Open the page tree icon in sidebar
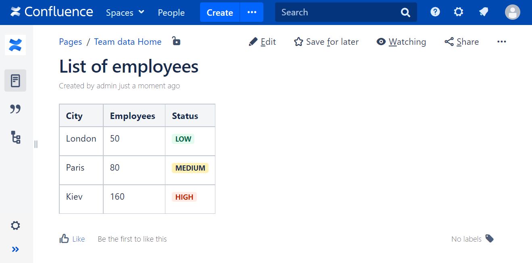The height and width of the screenshot is (263, 532). (15, 138)
